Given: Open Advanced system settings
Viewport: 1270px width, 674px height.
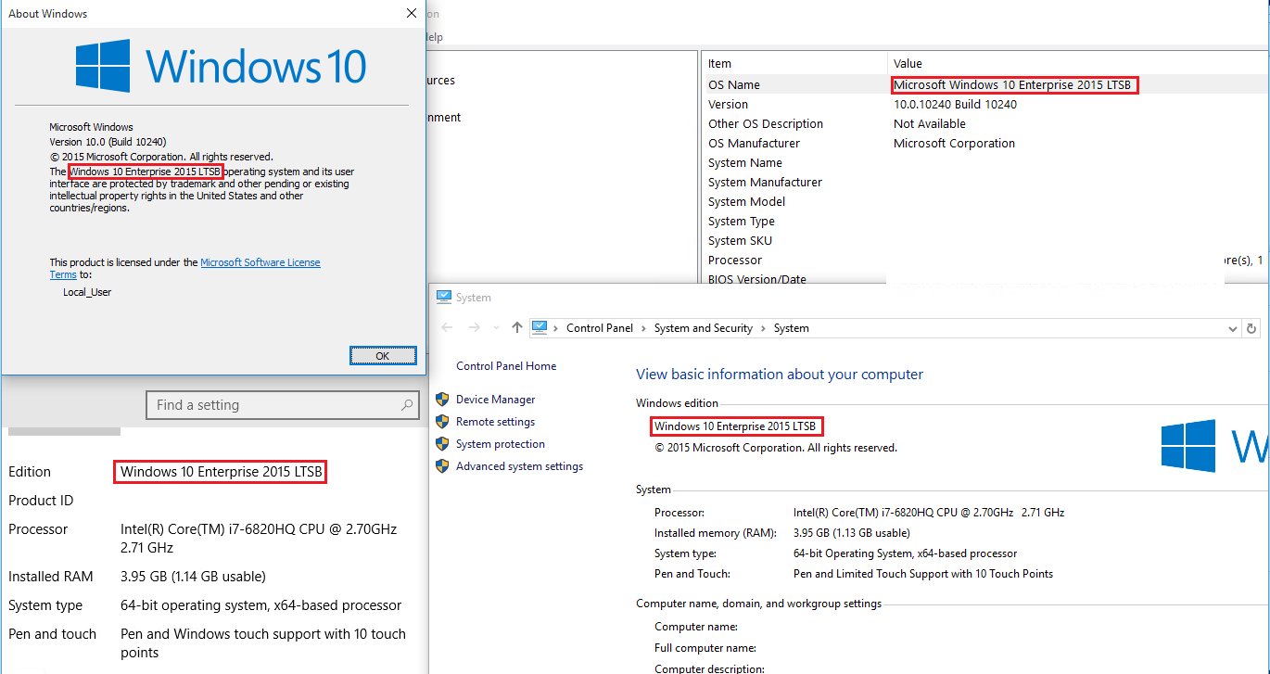Looking at the screenshot, I should click(519, 465).
